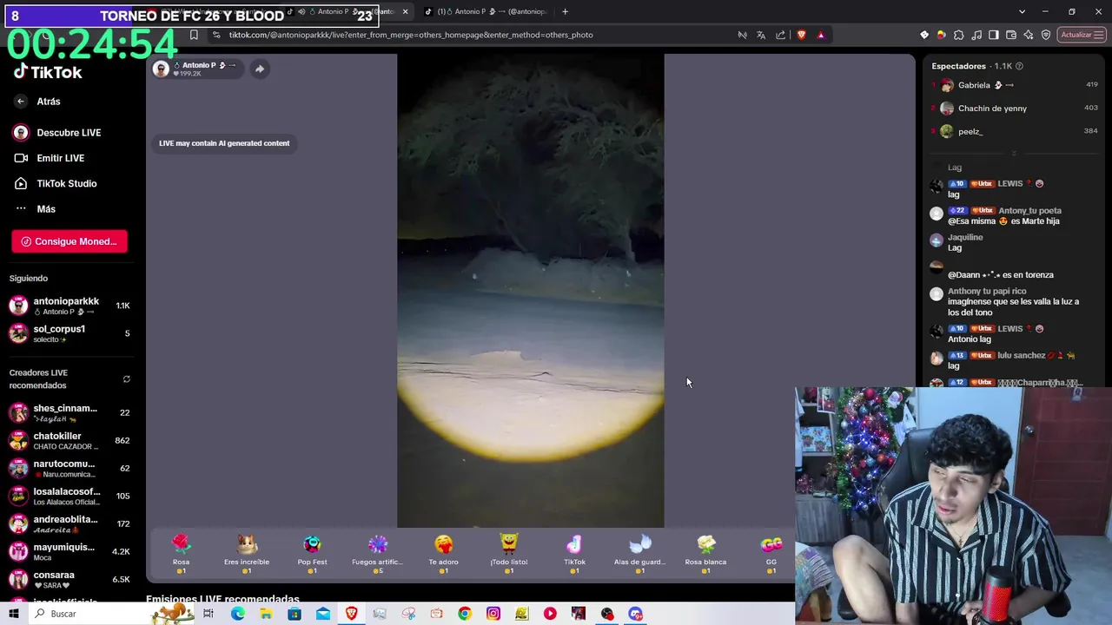Click the browser address bar URL
This screenshot has width=1112, height=625.
[x=411, y=35]
